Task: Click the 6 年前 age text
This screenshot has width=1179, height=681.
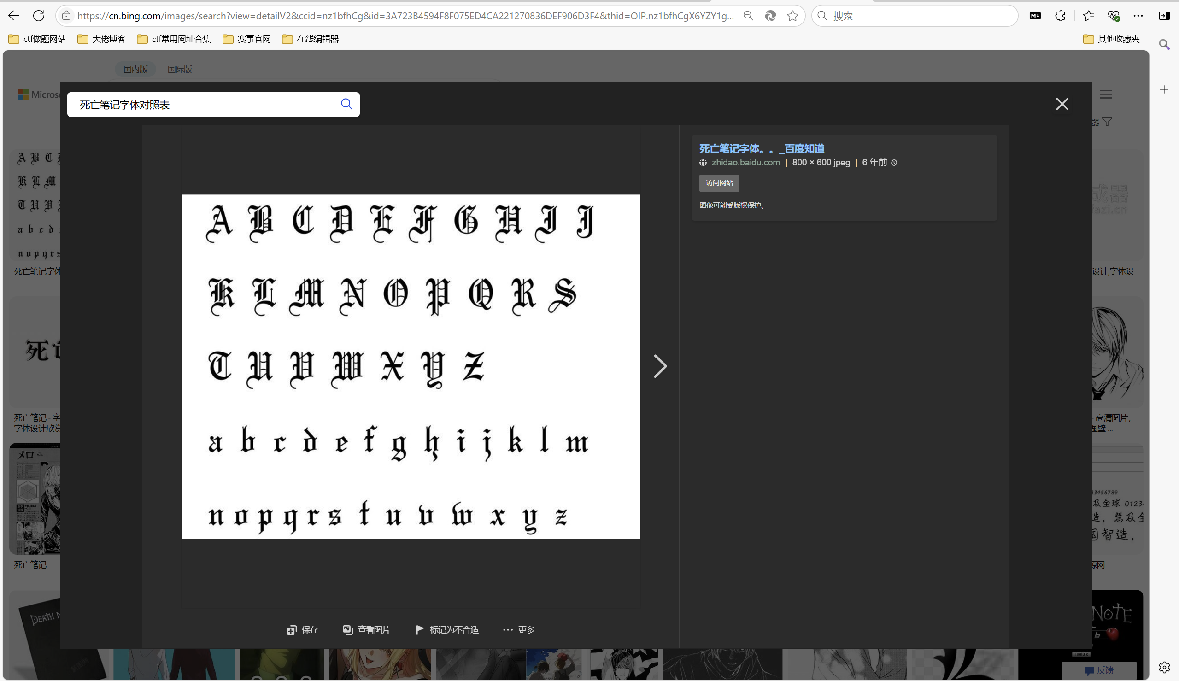Action: coord(874,162)
